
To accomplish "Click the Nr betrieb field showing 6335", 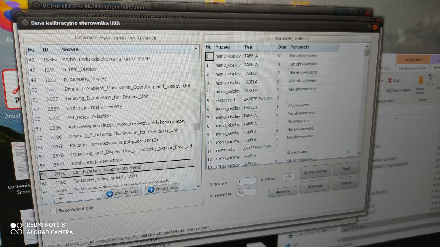I will pos(288,177).
